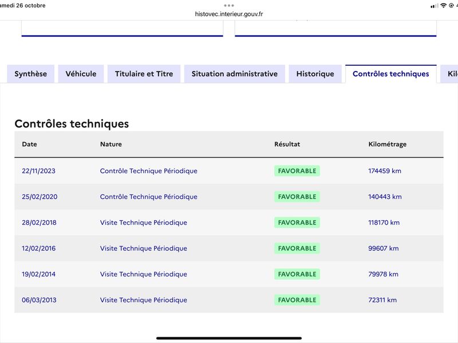Click the 22/11/2023 date entry
Viewport: 458px width, 343px height.
click(x=38, y=171)
